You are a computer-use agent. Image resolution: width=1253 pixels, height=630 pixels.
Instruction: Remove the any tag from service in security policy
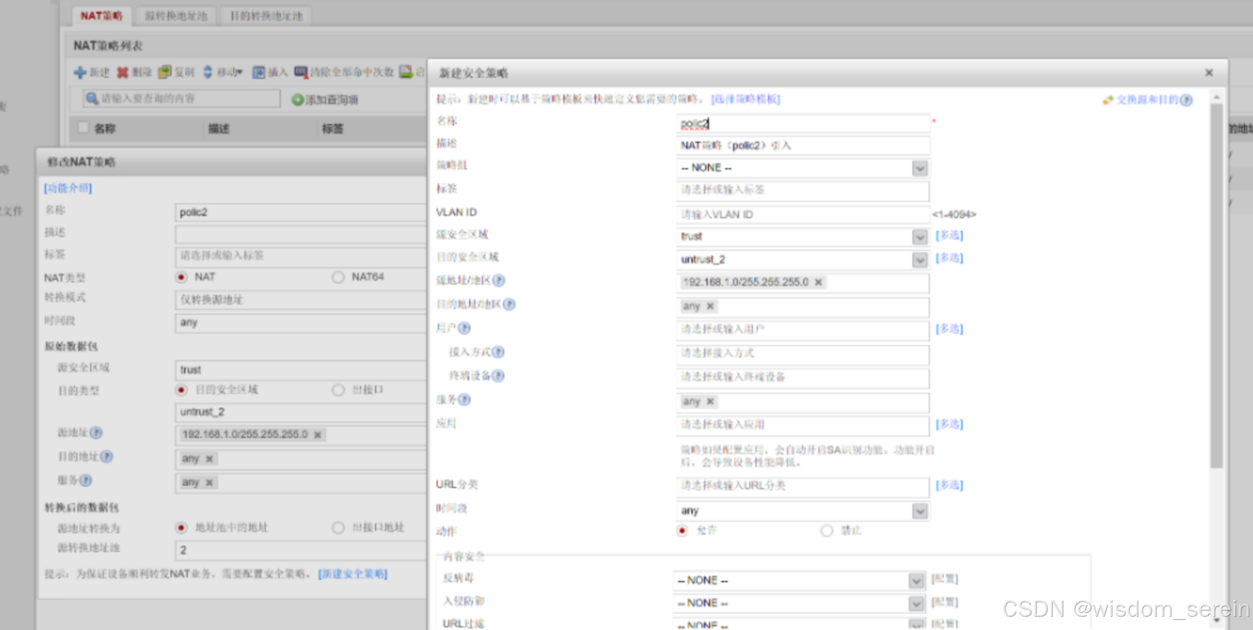[x=710, y=402]
